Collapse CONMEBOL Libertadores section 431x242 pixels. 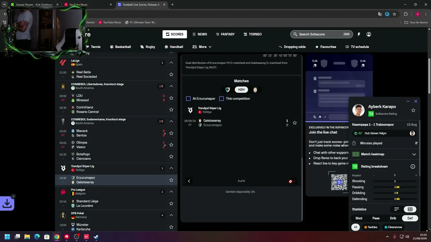tap(171, 86)
